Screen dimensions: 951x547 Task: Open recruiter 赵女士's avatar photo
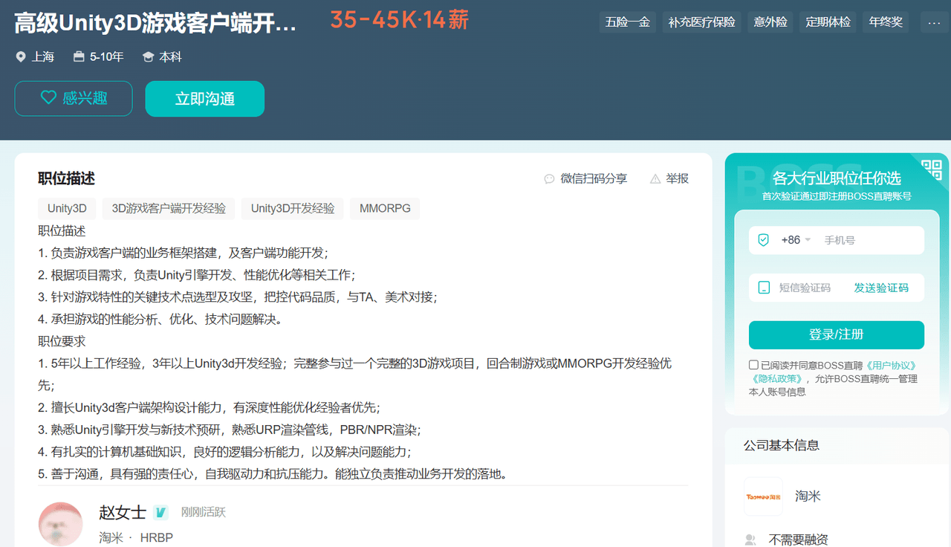coord(60,523)
